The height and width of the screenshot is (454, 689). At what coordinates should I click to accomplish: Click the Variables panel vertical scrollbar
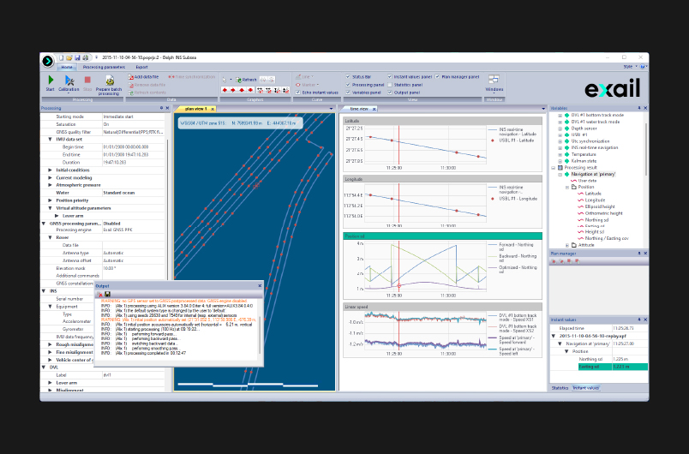pyautogui.click(x=645, y=149)
